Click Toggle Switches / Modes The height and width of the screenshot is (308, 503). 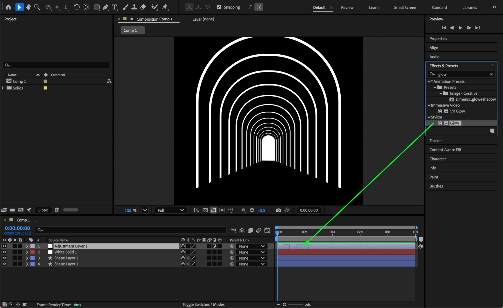(203, 304)
